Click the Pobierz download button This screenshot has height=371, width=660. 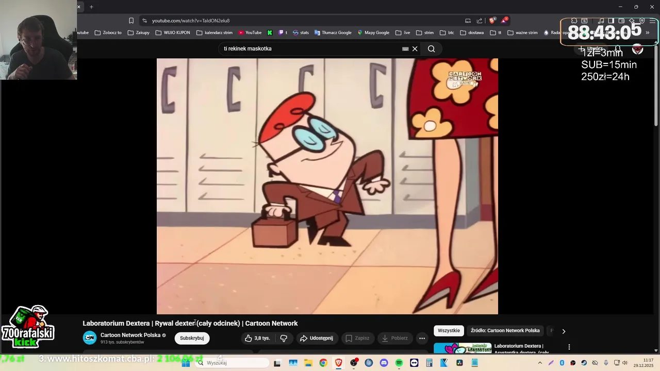pos(395,338)
